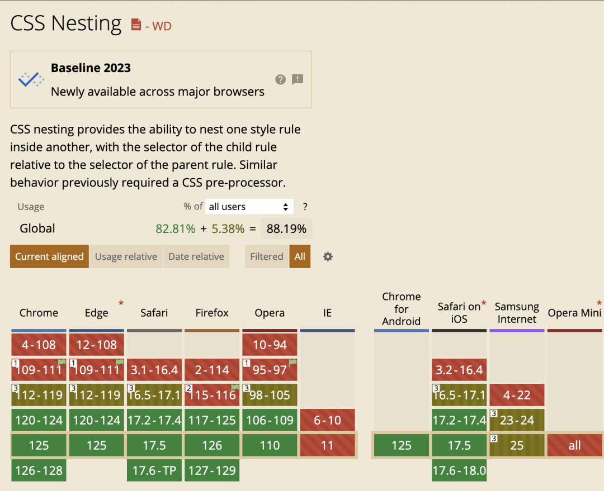Select Chrome version cell 120-124

[x=39, y=420]
